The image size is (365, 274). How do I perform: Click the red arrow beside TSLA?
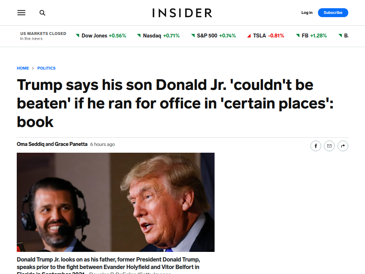click(x=249, y=36)
